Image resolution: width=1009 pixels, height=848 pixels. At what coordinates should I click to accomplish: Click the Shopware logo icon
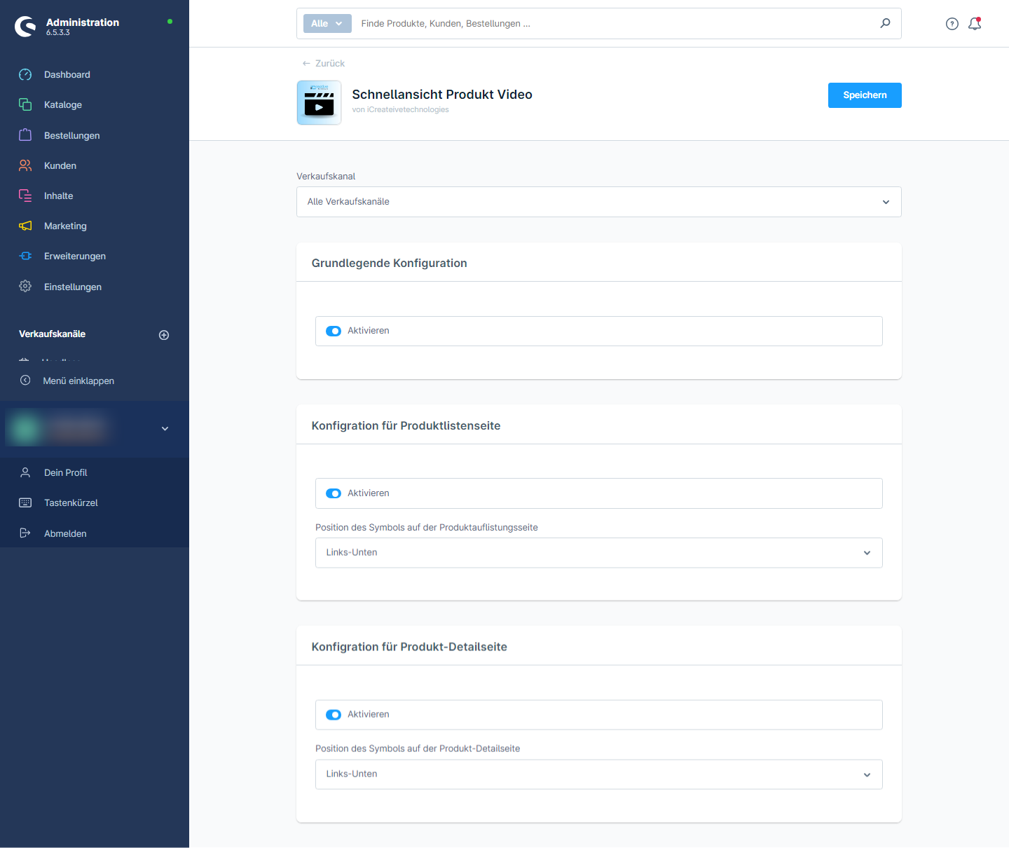25,27
